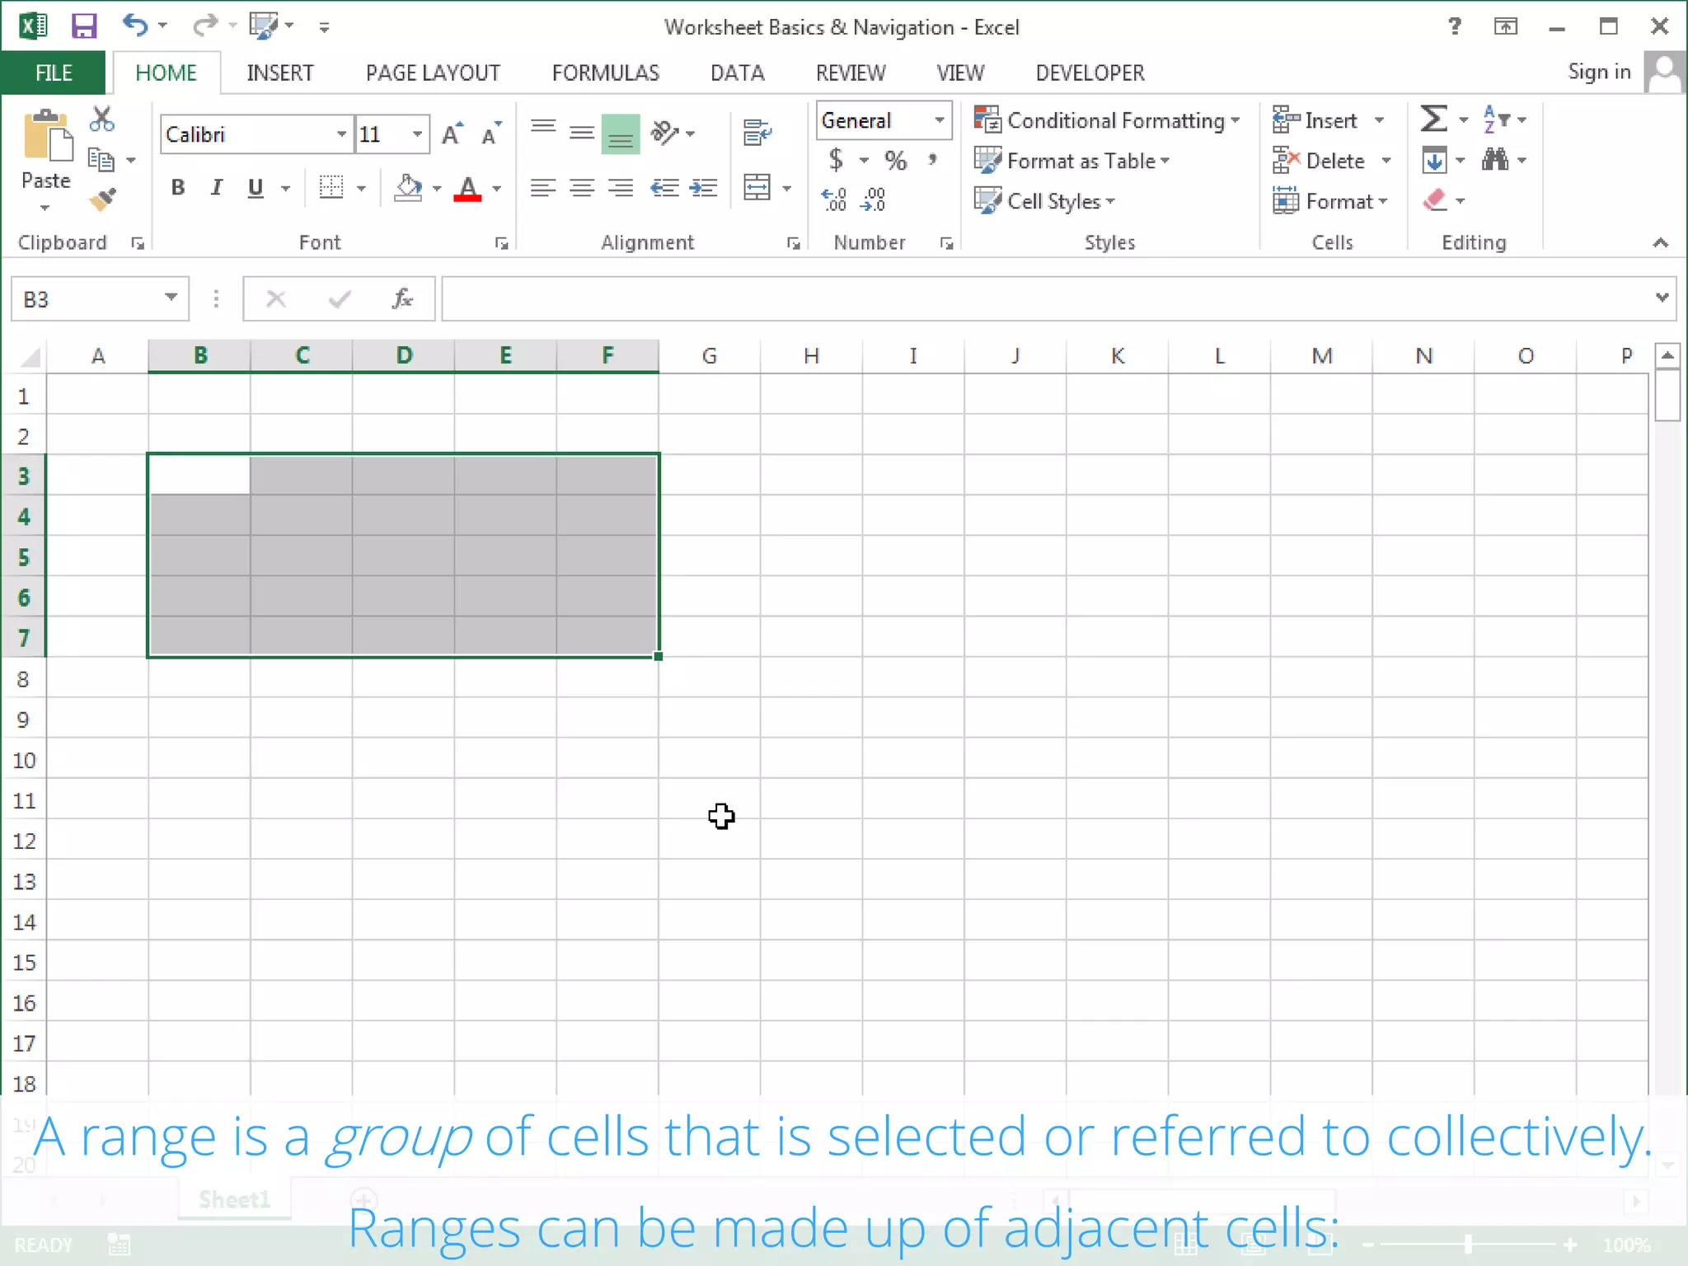1688x1266 pixels.
Task: Click the Clear eraser icon
Action: point(1435,200)
